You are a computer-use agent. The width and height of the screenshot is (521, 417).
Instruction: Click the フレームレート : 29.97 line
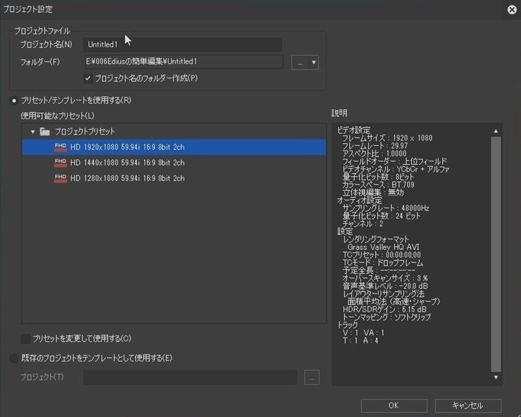click(x=375, y=145)
